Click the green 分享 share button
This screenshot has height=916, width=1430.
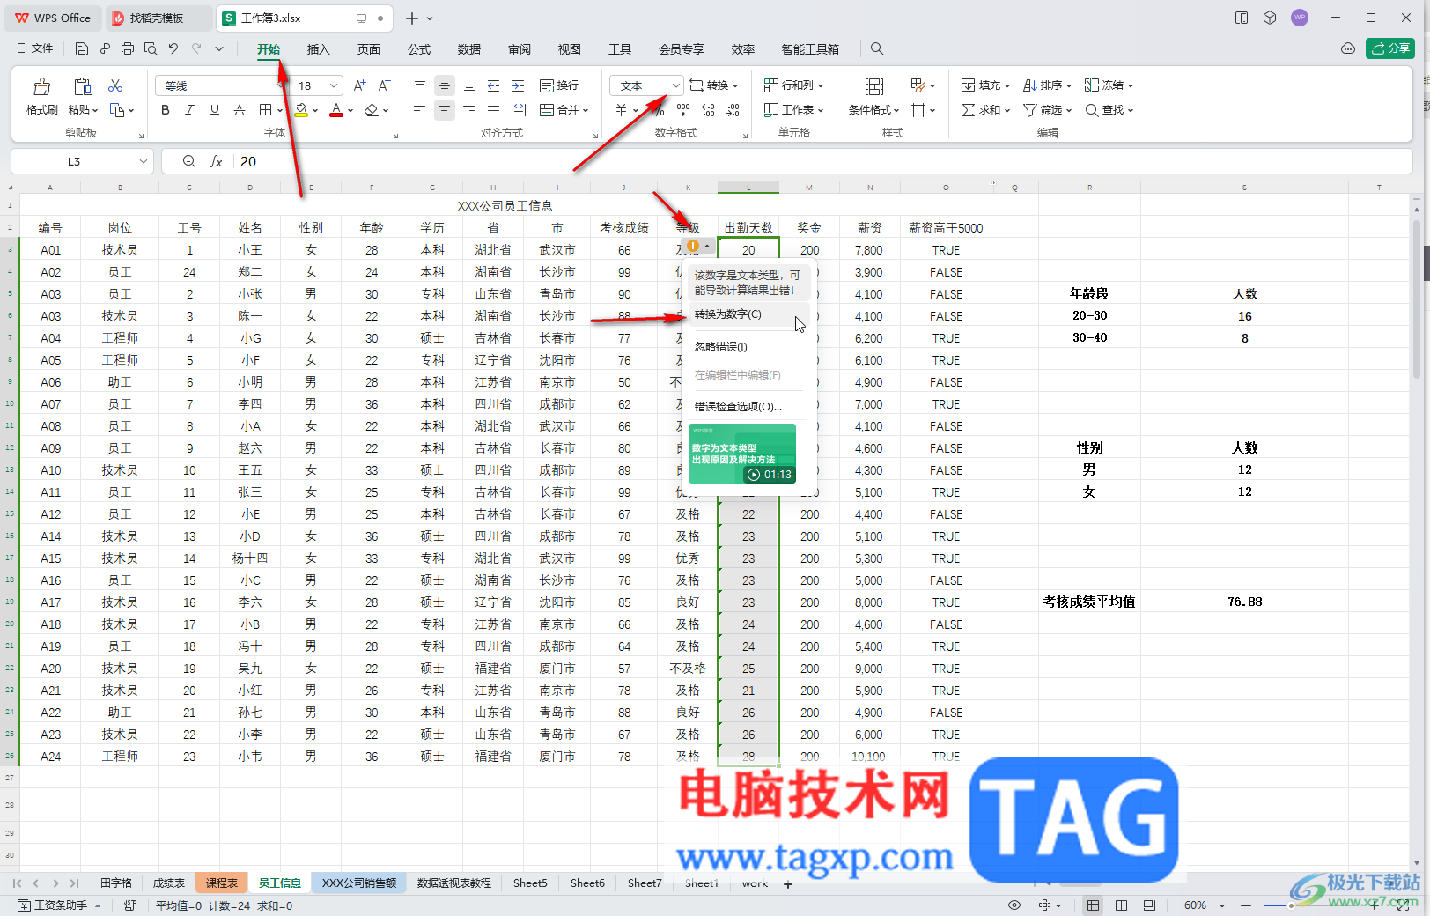coord(1390,48)
